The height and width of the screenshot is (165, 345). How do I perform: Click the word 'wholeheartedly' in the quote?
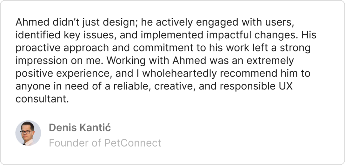(x=180, y=74)
